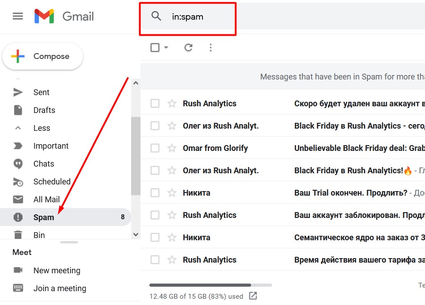Click the Spam warning icon
The height and width of the screenshot is (305, 425).
click(x=18, y=217)
